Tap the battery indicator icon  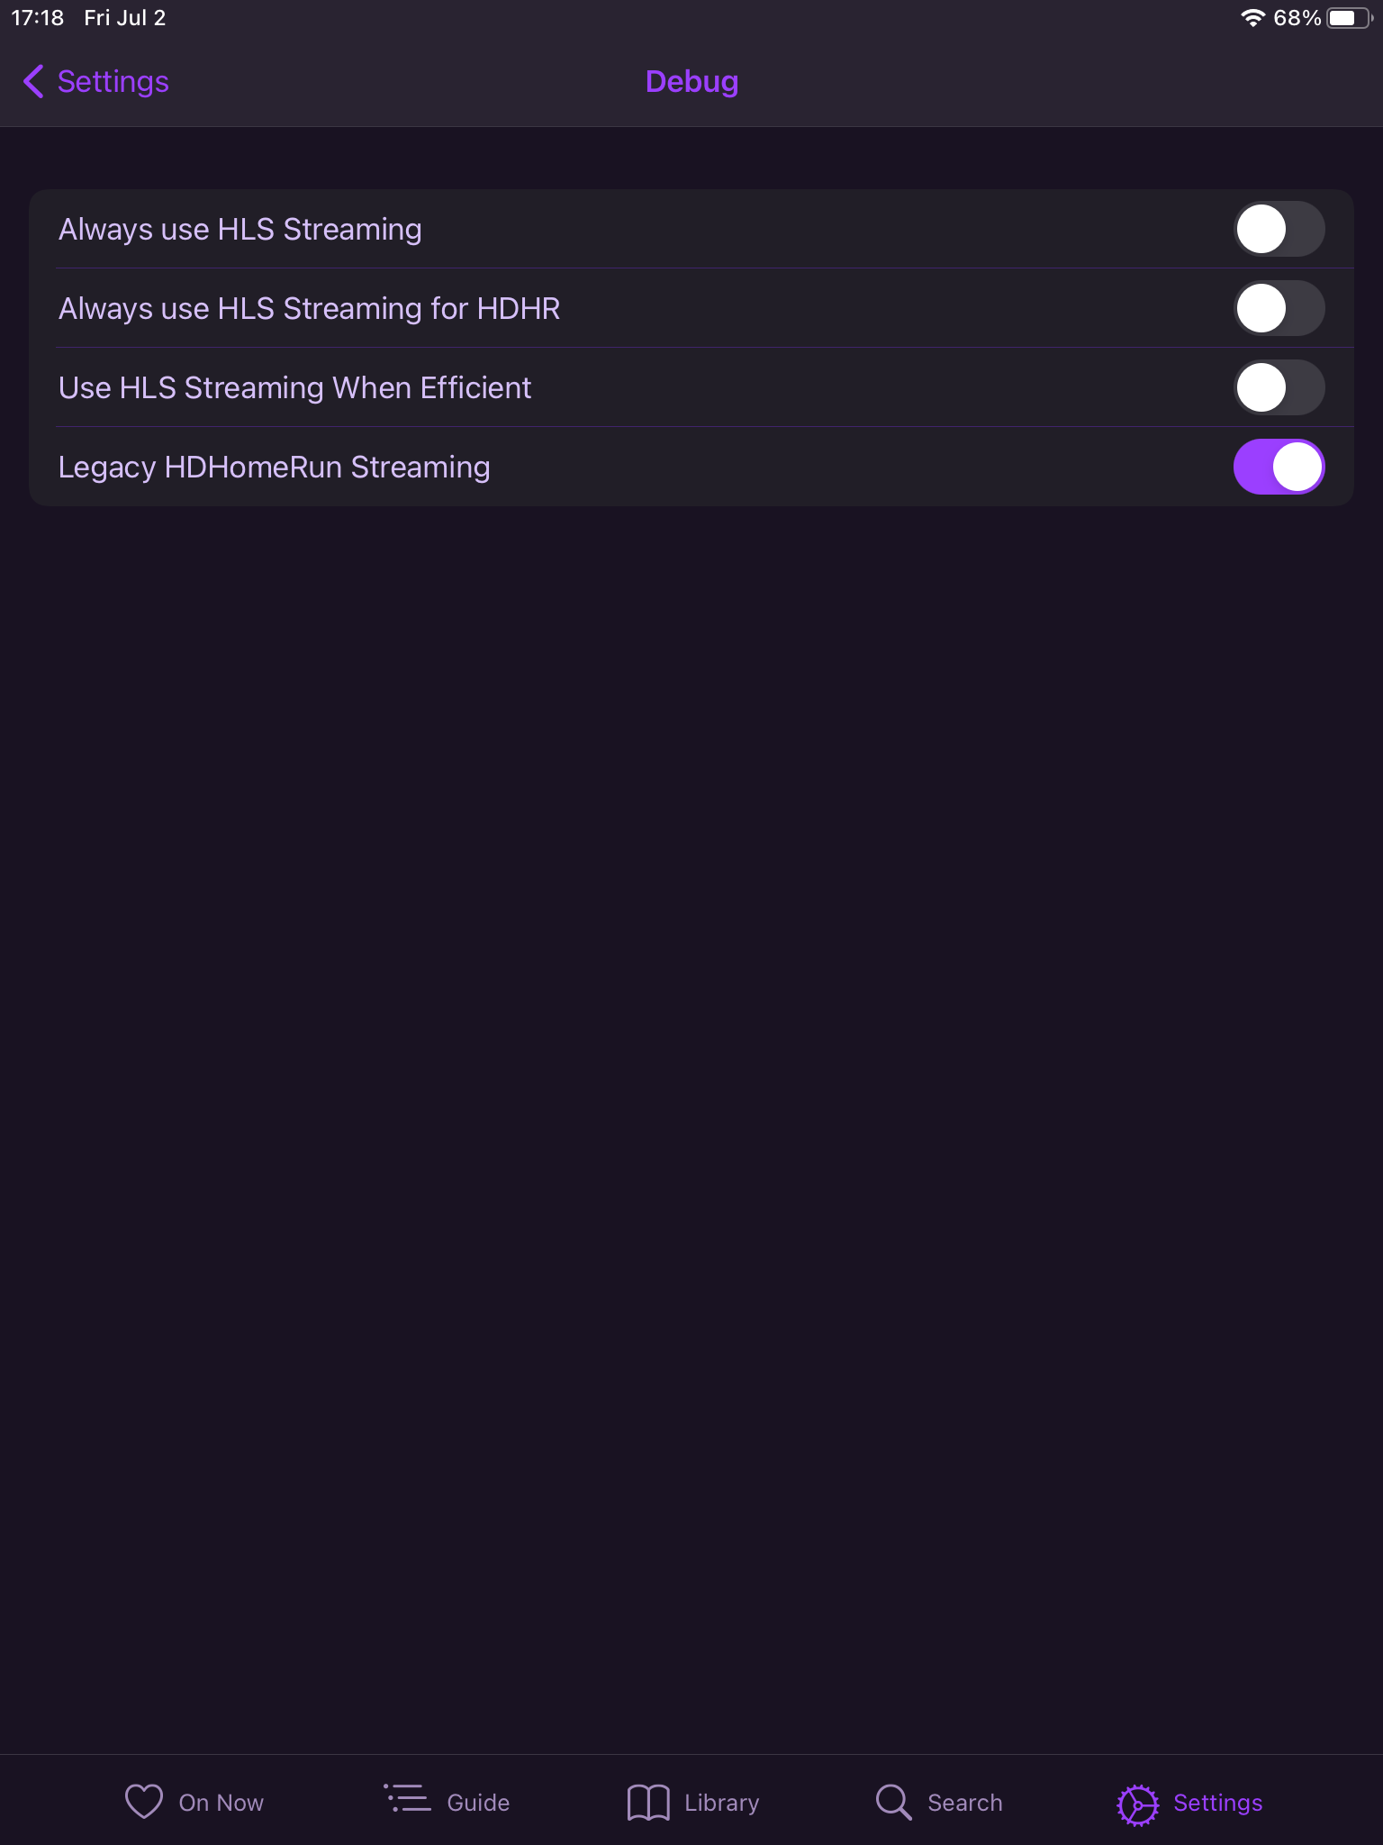click(x=1348, y=18)
